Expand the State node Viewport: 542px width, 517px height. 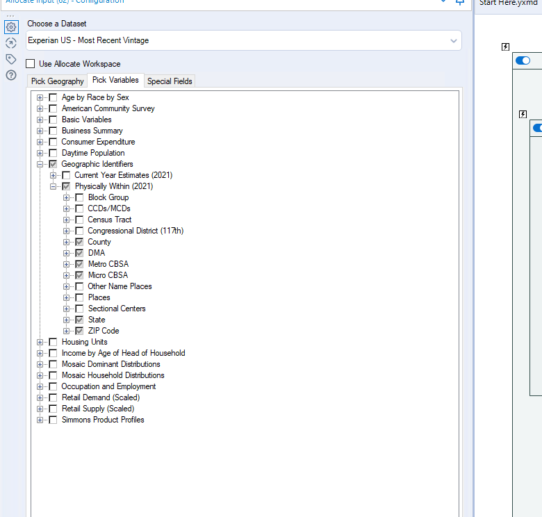pos(66,320)
